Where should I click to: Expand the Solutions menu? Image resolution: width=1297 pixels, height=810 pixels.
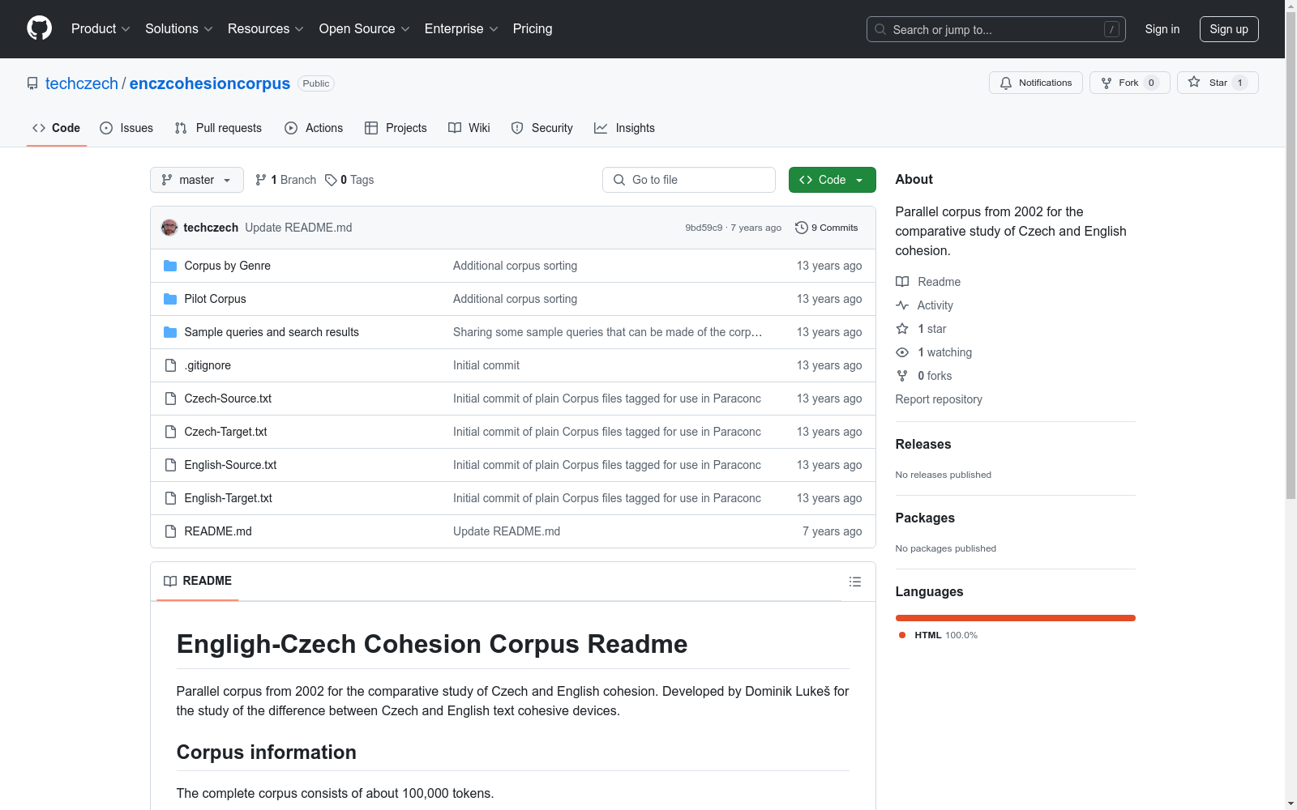[x=179, y=29]
